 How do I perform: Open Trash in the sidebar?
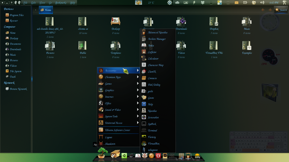point(11,77)
